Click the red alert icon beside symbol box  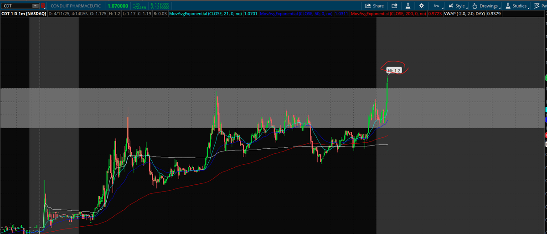click(43, 6)
